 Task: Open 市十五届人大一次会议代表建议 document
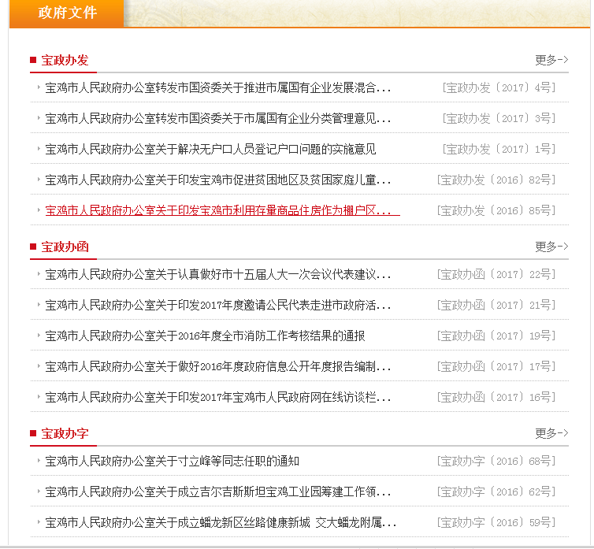(x=217, y=274)
